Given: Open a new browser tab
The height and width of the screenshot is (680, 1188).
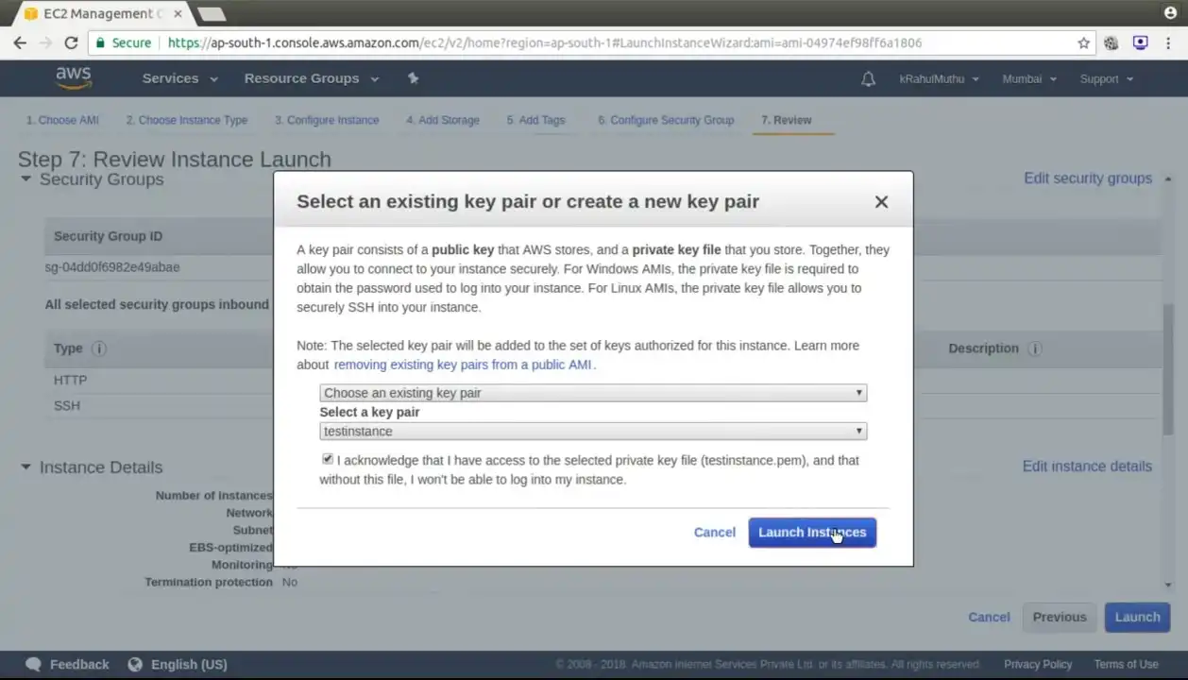Looking at the screenshot, I should point(212,14).
